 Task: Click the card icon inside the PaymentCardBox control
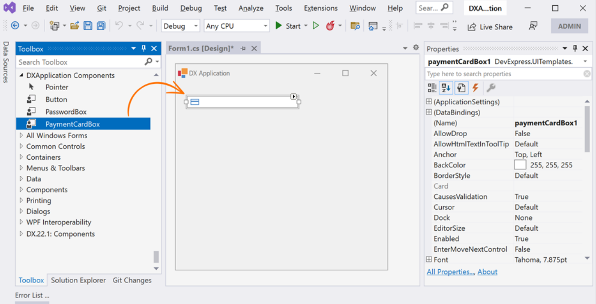coord(195,102)
